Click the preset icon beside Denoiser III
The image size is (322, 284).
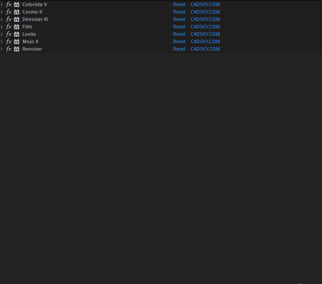[x=17, y=19]
